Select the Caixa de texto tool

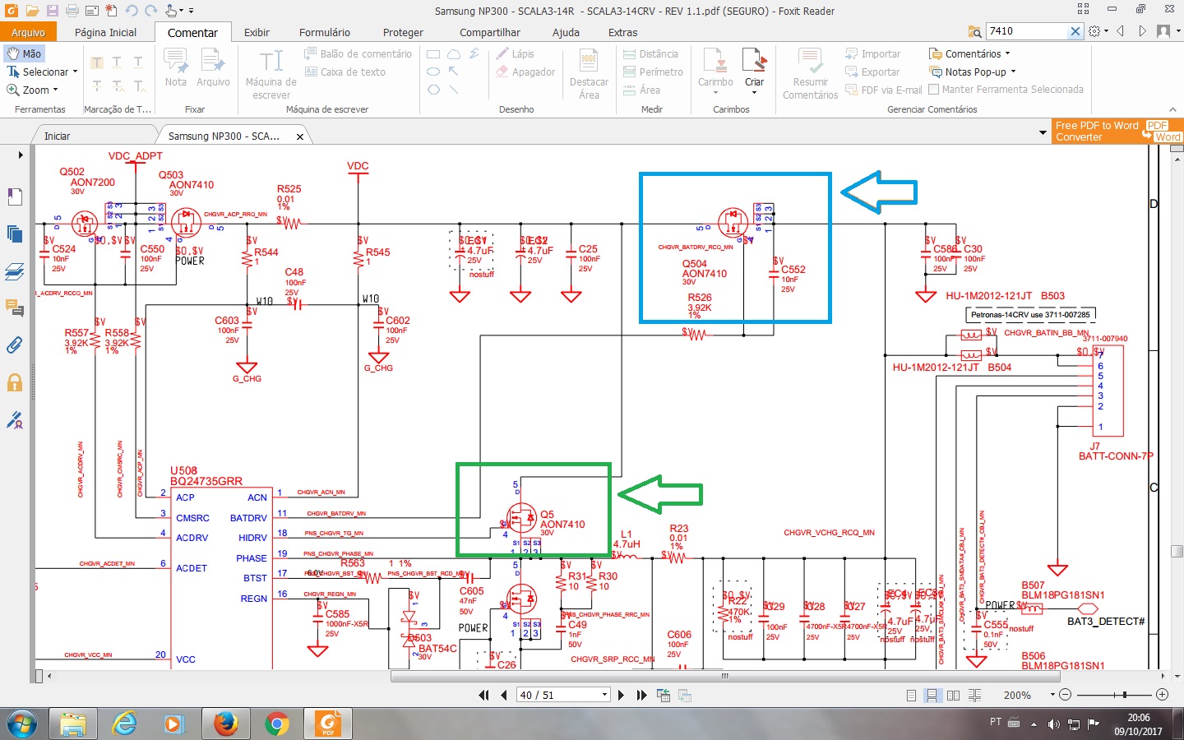pyautogui.click(x=345, y=72)
